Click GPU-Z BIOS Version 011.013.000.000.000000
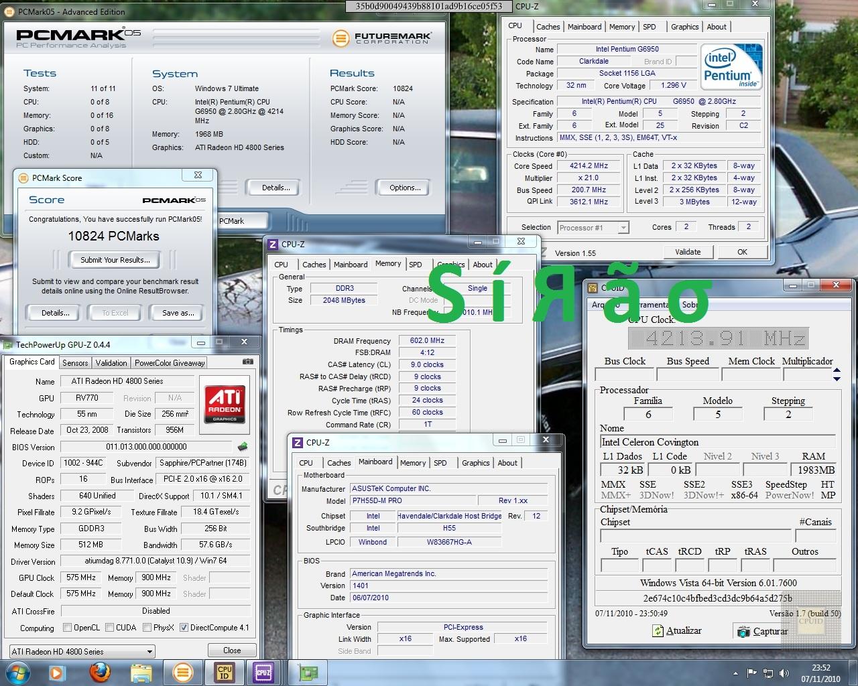This screenshot has width=858, height=686. [146, 447]
